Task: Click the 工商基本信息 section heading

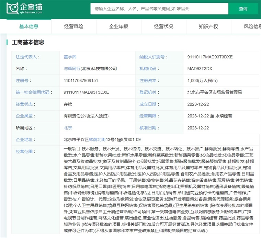Action: (x=28, y=42)
